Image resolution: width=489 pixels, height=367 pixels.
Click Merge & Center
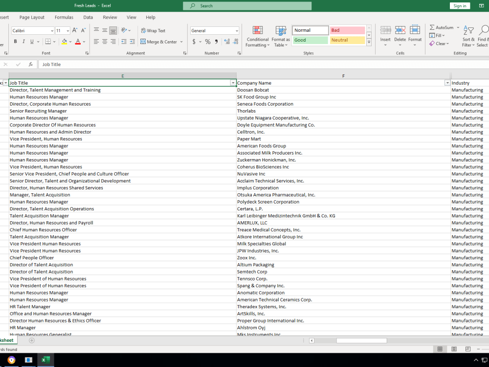pos(159,42)
